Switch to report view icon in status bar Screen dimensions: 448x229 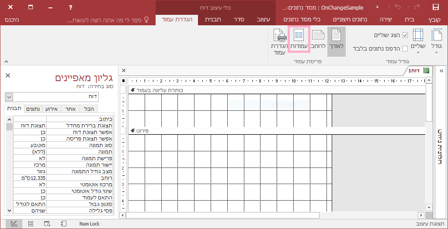coord(64,224)
